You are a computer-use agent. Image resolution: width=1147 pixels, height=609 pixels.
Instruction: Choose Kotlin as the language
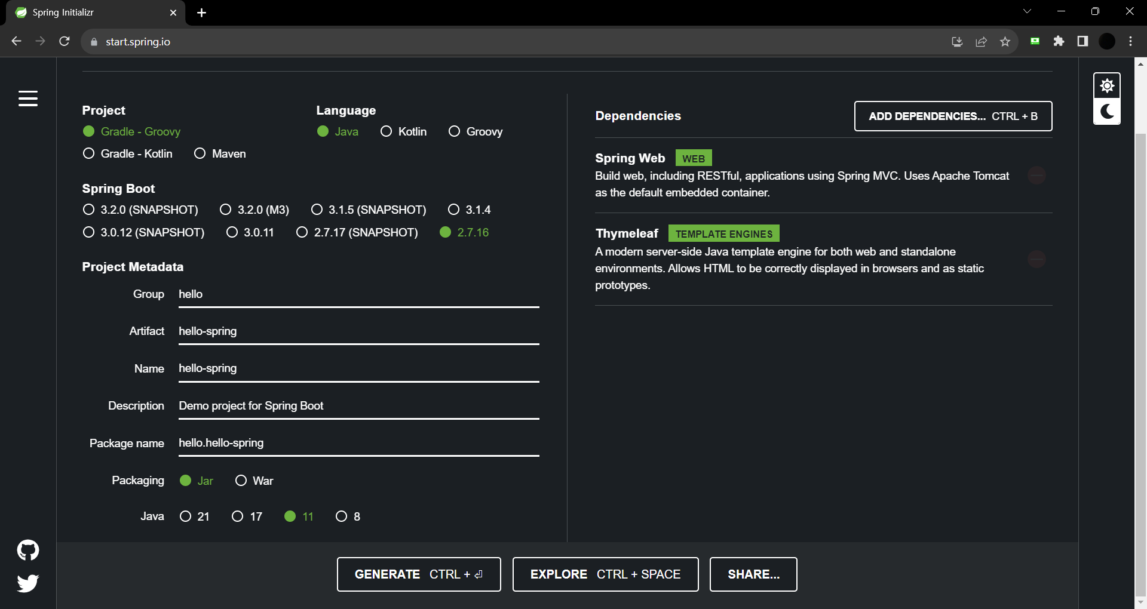click(403, 131)
